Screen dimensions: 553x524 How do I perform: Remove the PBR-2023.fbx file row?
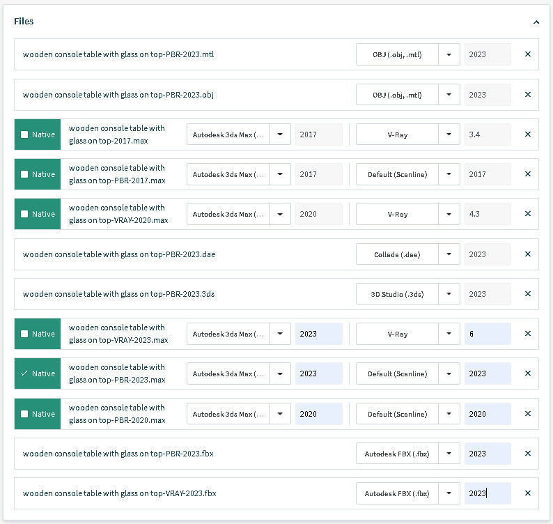[527, 454]
